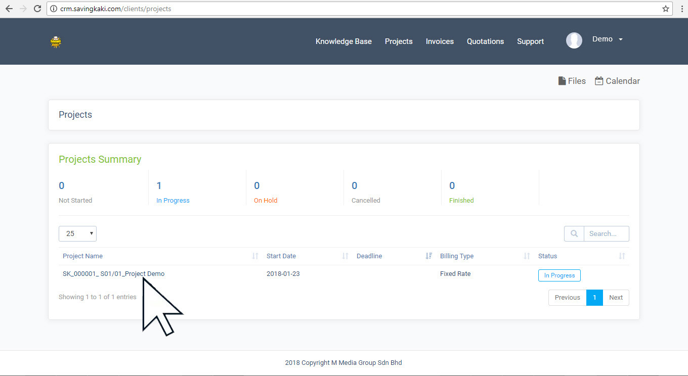Go to Projects in the top navigation

coord(399,41)
